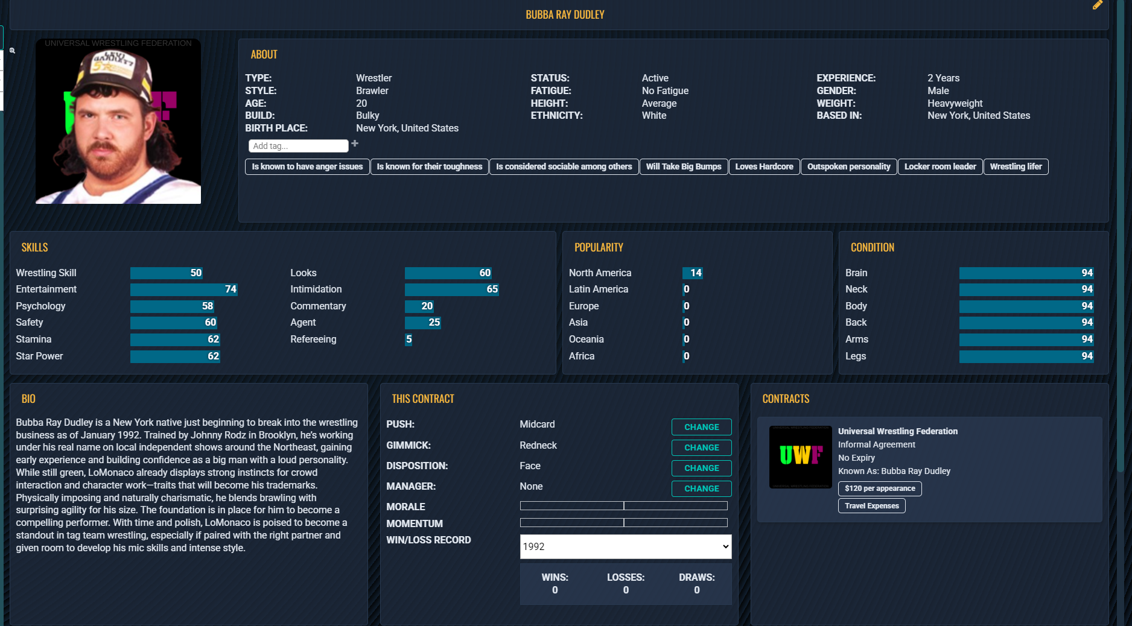Click the pencil edit icon at top right
Image resolution: width=1132 pixels, height=626 pixels.
click(x=1098, y=5)
